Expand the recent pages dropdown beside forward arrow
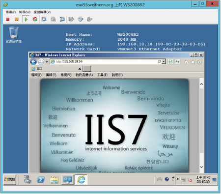This screenshot has height=194, width=221. click(x=47, y=62)
